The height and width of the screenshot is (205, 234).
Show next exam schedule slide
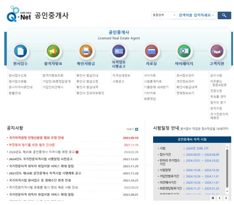tap(226, 198)
